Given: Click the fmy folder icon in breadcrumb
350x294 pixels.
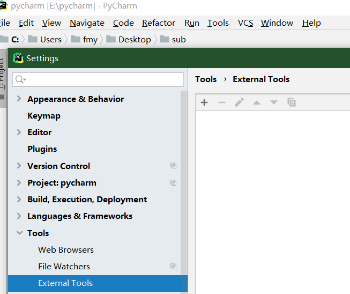Looking at the screenshot, I should [76, 39].
